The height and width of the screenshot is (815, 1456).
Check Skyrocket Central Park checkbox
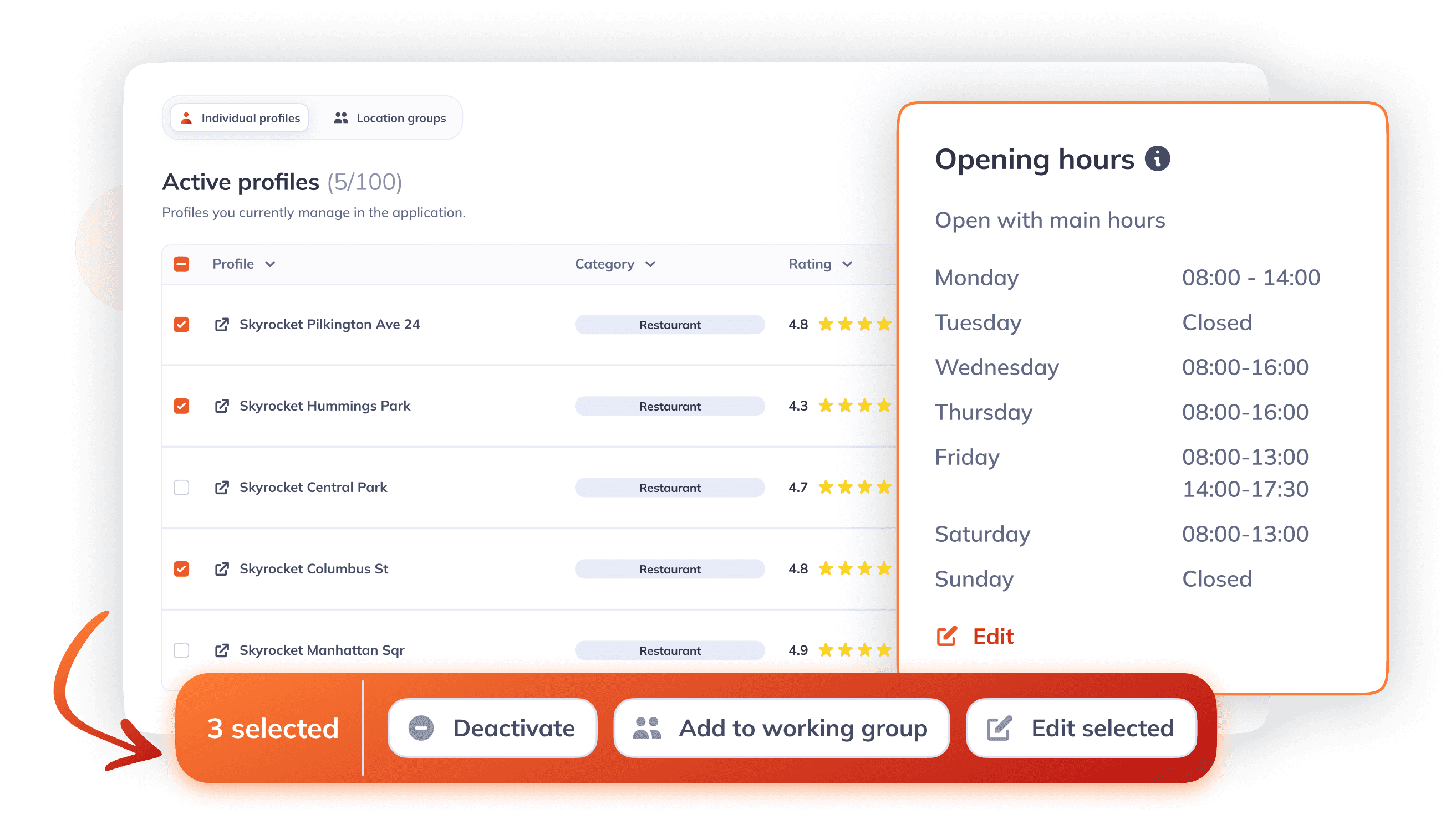click(181, 487)
